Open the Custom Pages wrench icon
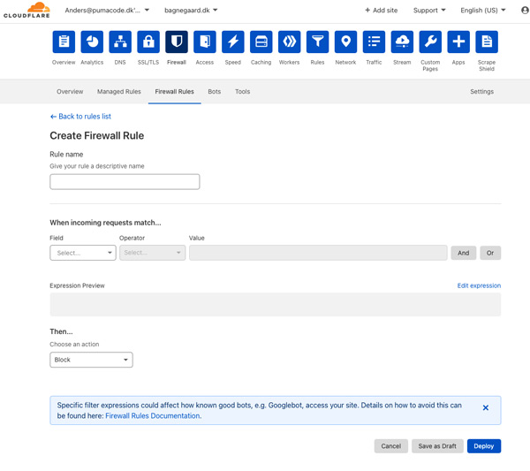The width and height of the screenshot is (530, 471). (x=430, y=42)
